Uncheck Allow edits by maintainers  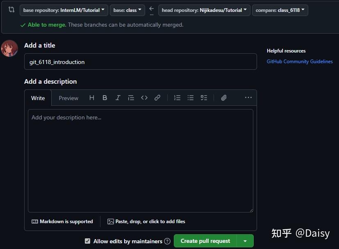pyautogui.click(x=88, y=241)
